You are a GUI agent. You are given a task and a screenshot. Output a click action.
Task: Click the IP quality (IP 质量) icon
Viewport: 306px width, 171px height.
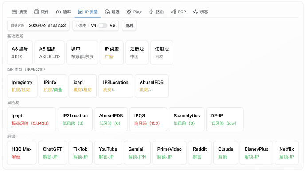tap(80, 12)
